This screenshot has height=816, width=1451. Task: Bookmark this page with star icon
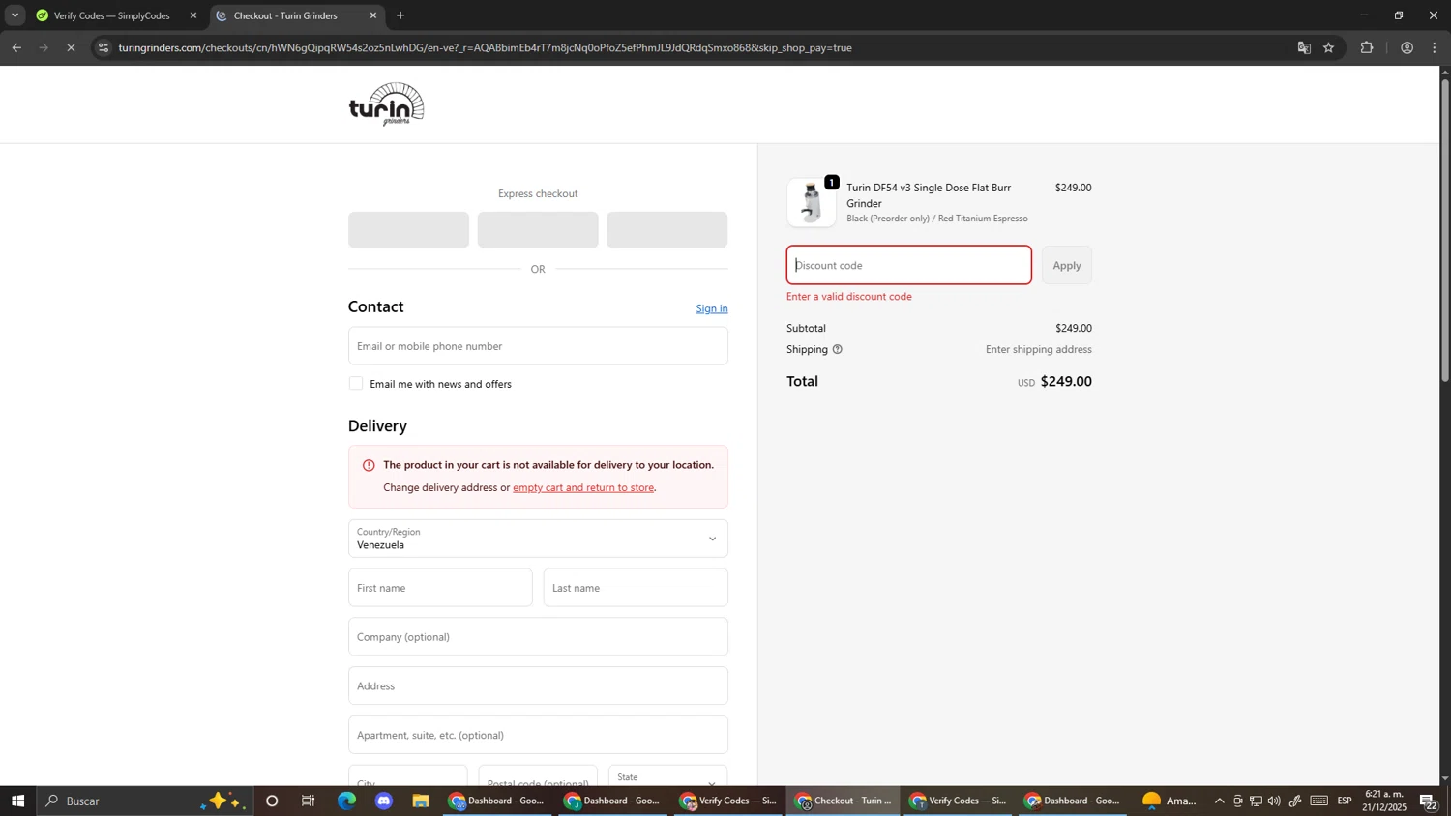(1329, 47)
